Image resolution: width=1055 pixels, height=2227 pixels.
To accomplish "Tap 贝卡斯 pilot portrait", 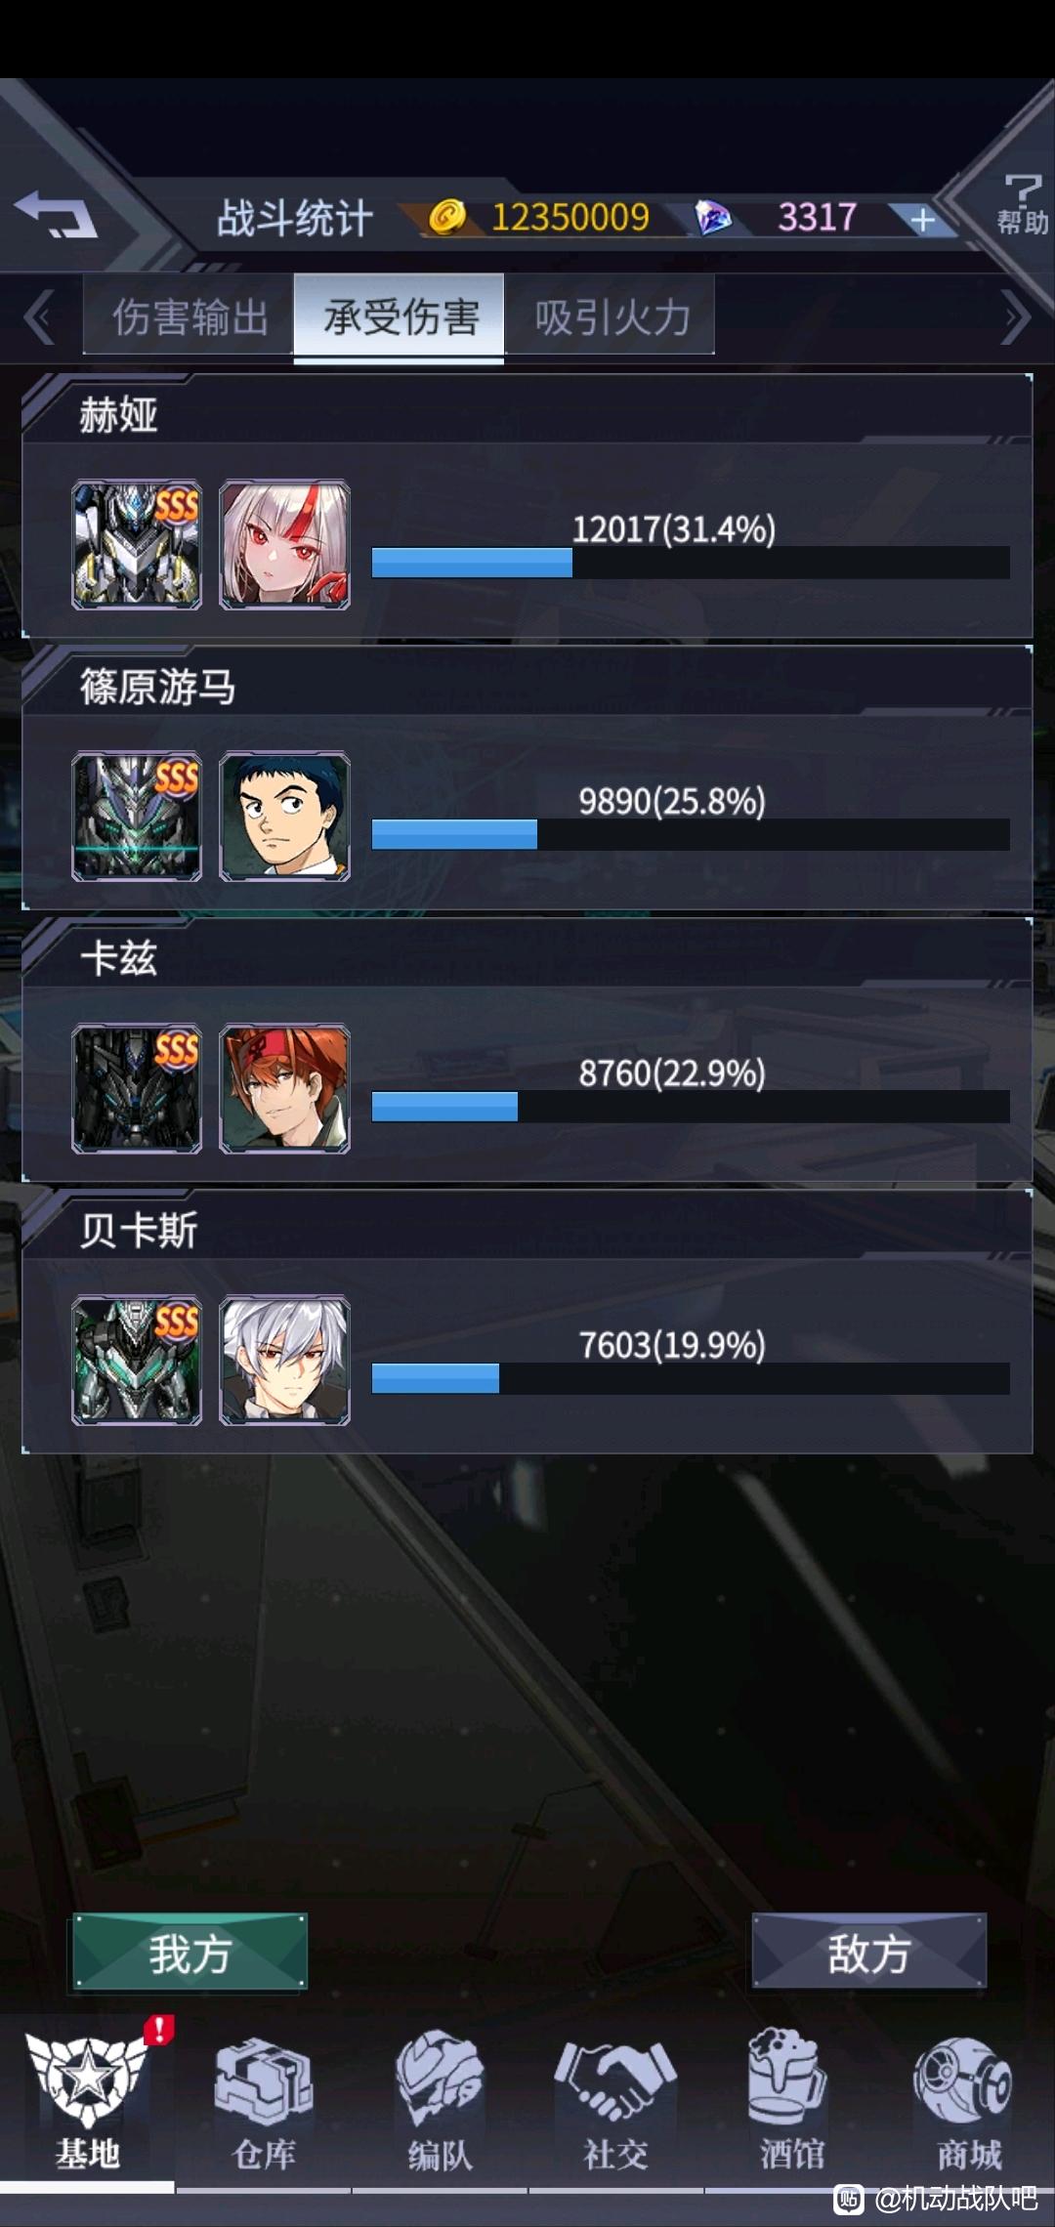I will (x=284, y=1360).
